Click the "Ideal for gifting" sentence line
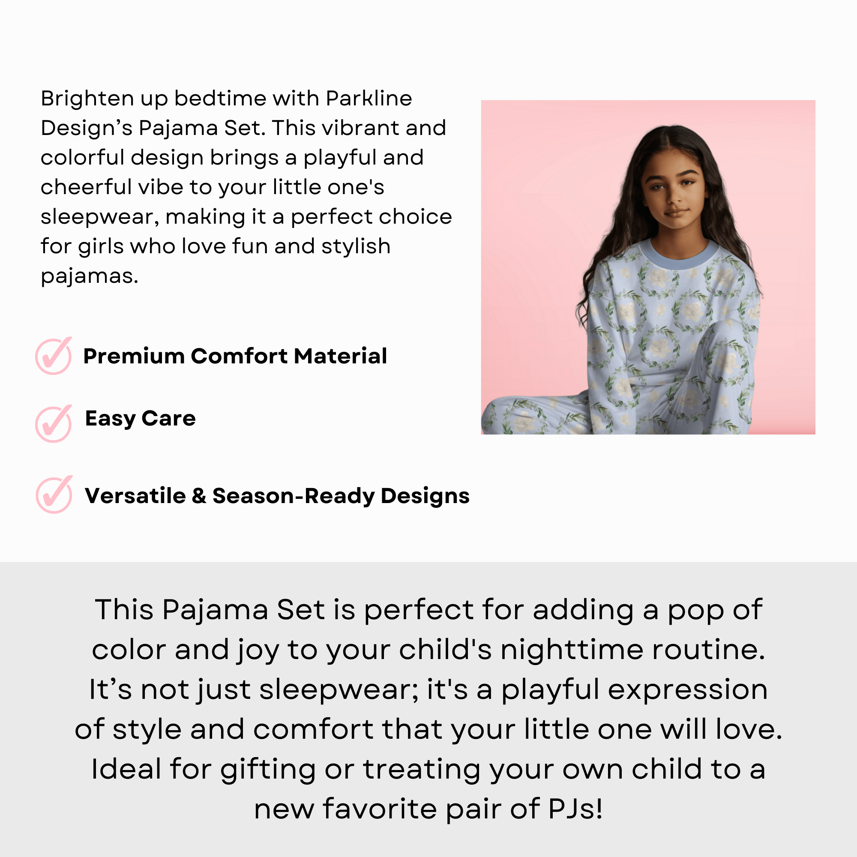 [428, 770]
